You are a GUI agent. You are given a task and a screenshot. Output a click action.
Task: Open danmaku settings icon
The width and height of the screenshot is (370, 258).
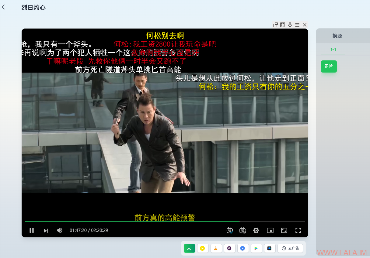[x=243, y=230]
